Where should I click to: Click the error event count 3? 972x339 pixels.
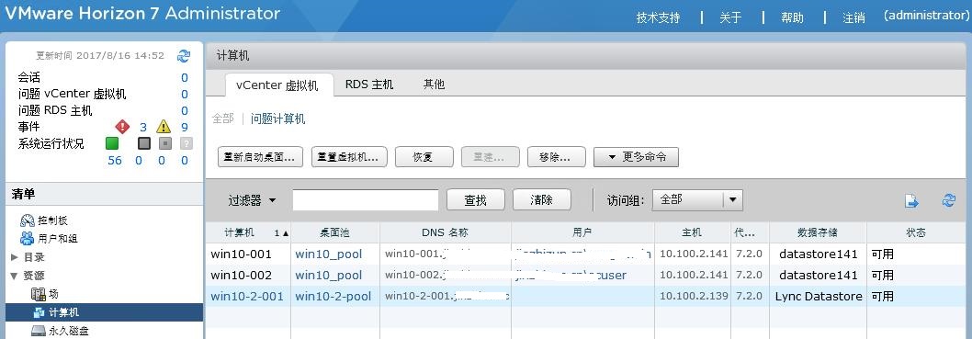pyautogui.click(x=143, y=128)
